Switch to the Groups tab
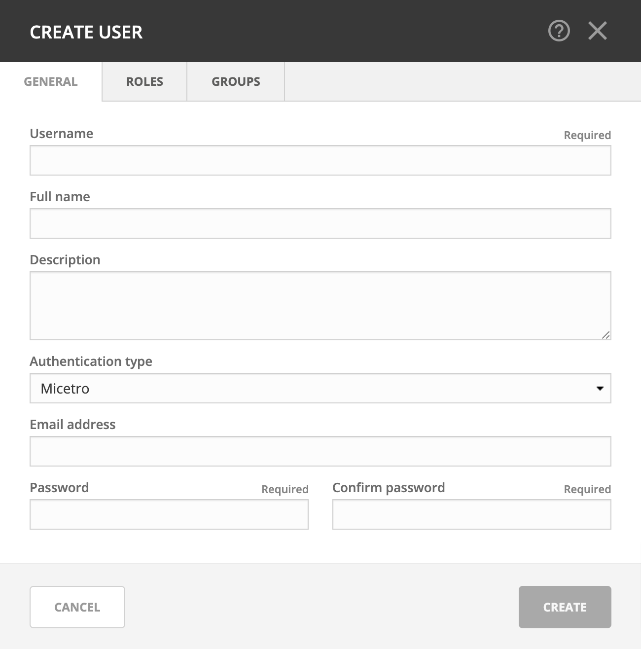Viewport: 641px width, 649px height. coord(236,81)
